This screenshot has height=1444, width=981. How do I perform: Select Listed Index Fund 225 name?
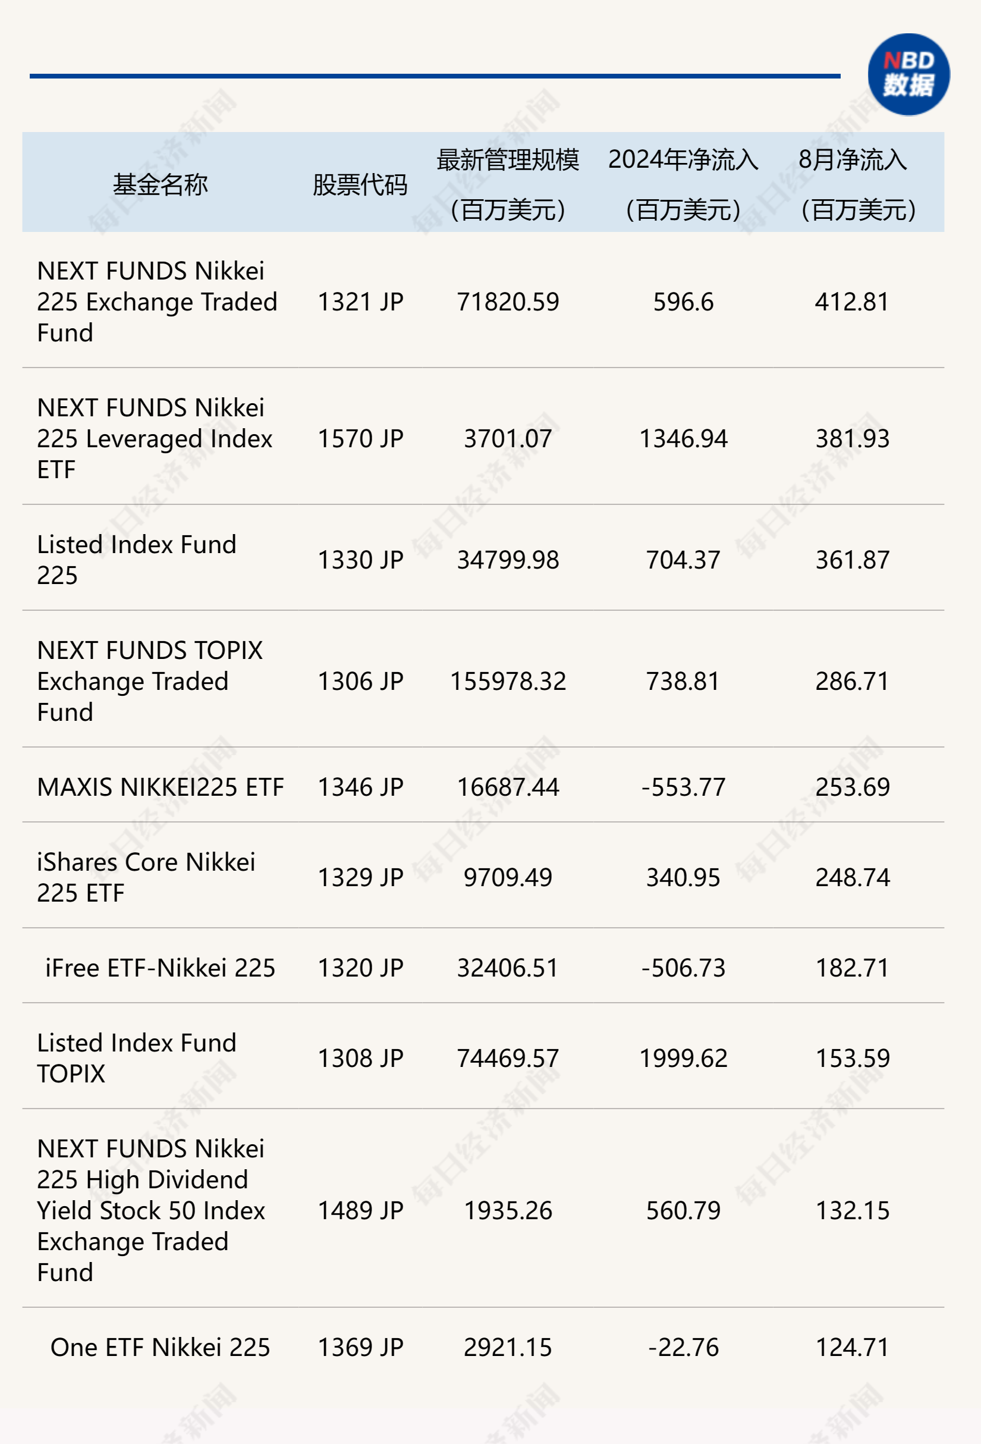137,559
